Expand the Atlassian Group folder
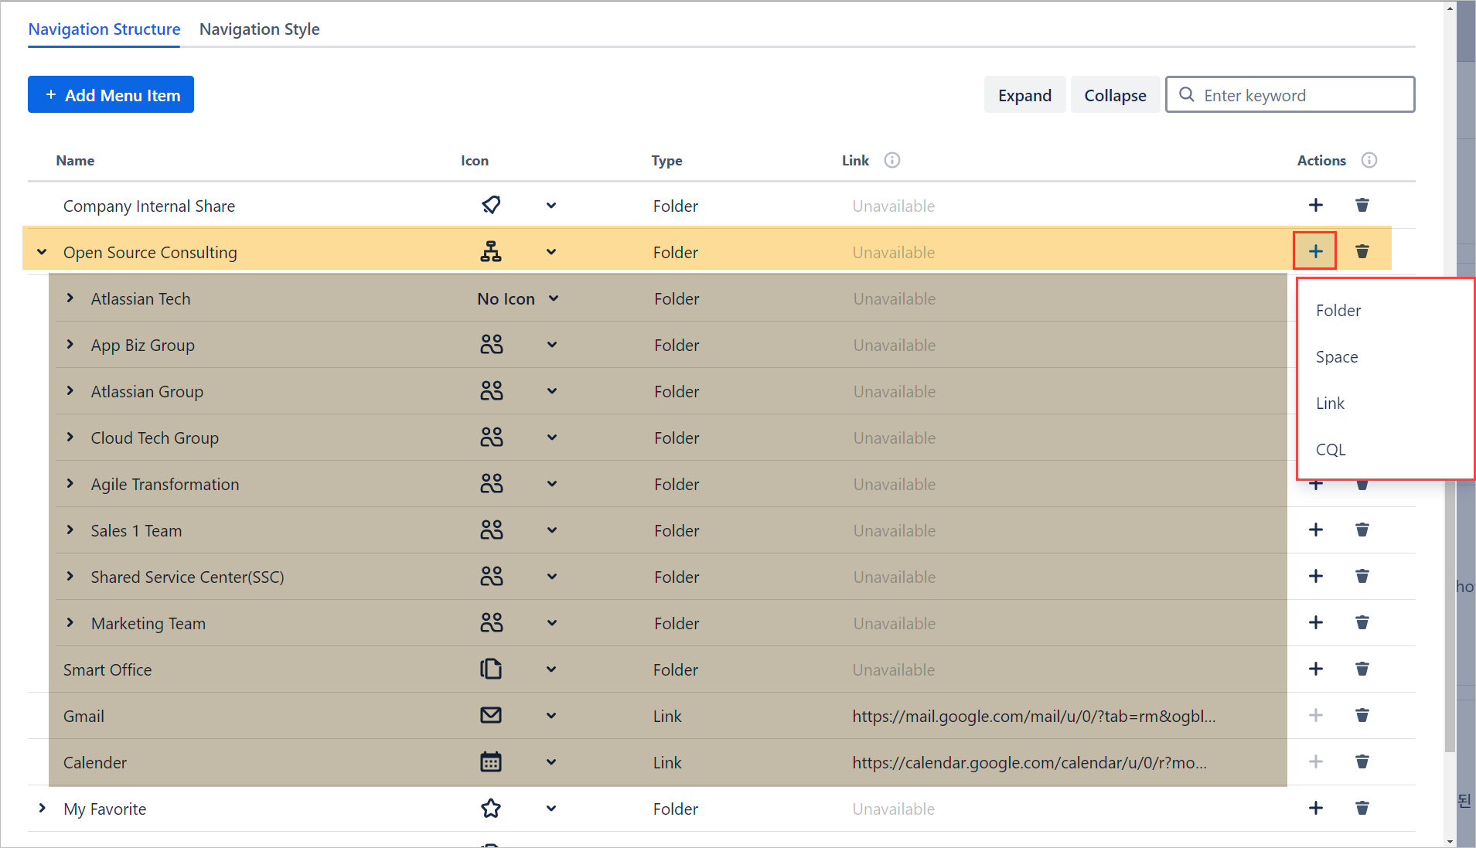This screenshot has width=1476, height=848. coord(70,391)
